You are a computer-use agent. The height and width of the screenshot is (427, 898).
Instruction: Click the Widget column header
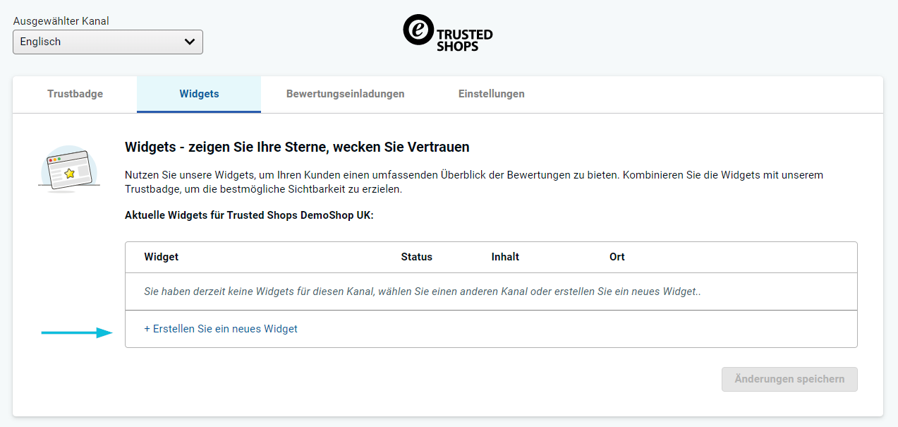click(x=162, y=257)
